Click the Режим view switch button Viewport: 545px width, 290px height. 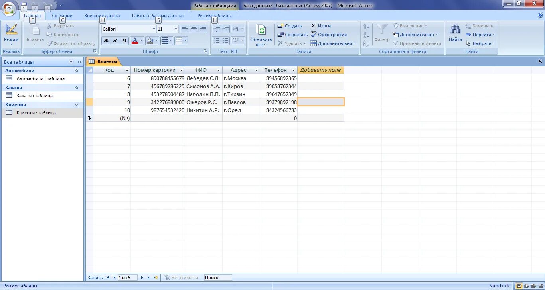coord(11,34)
